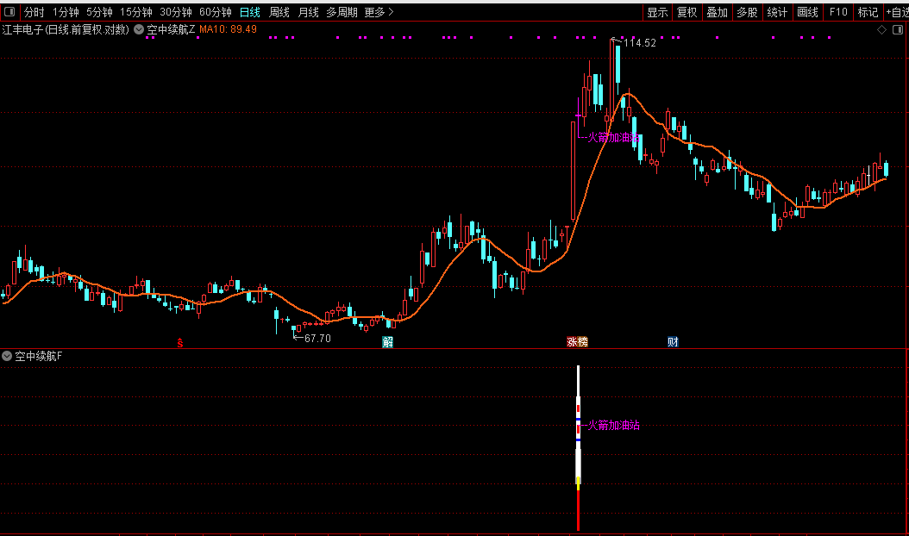This screenshot has width=909, height=536.
Task: Open the 显示 display menu
Action: click(657, 12)
